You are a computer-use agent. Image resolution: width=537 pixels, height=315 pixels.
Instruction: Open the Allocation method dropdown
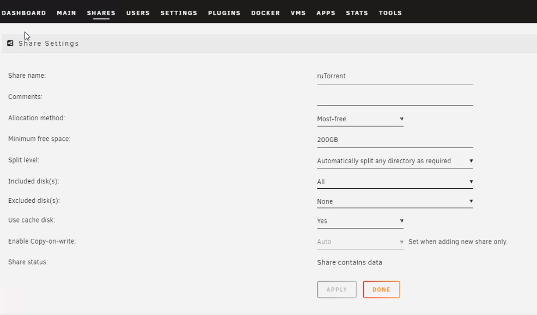tap(360, 119)
